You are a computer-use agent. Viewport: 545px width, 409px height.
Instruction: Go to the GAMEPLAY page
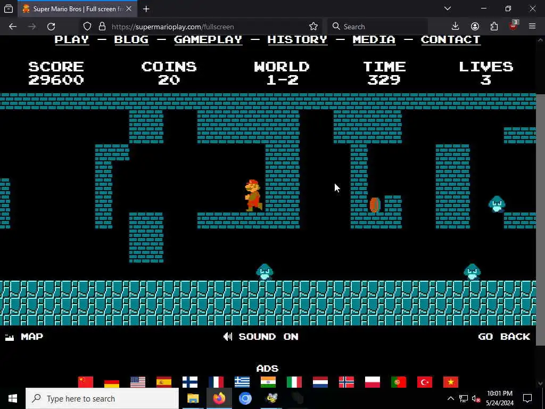pyautogui.click(x=208, y=39)
